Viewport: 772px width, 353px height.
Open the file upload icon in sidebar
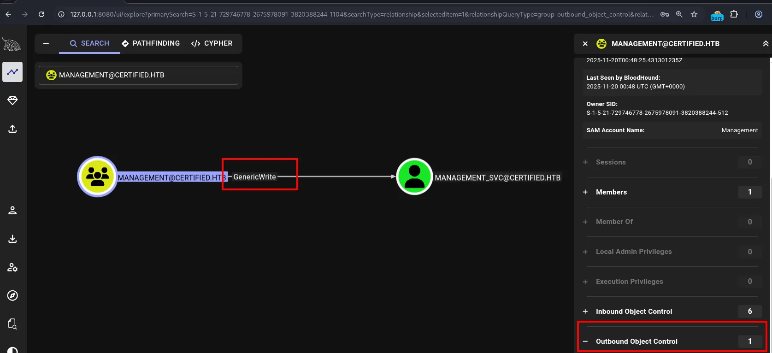click(x=12, y=129)
